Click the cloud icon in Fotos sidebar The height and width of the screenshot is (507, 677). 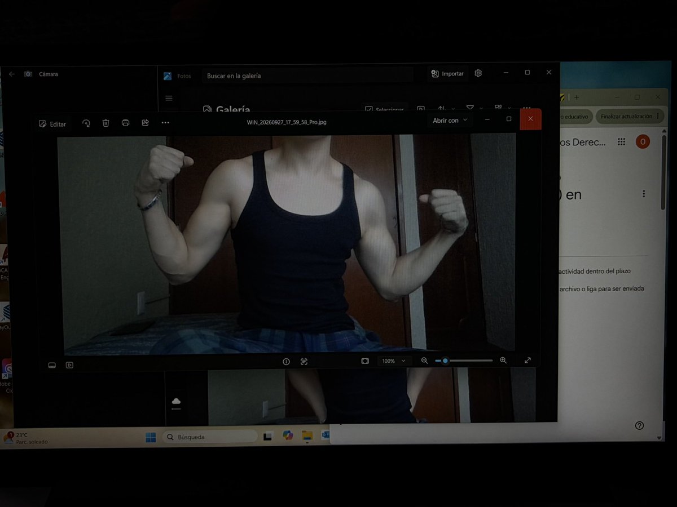176,401
